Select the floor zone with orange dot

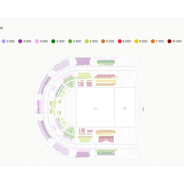click(x=125, y=107)
